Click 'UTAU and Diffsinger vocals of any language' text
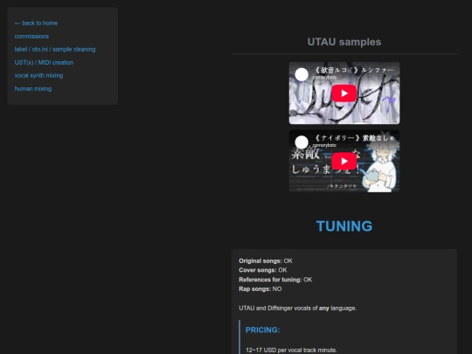The image size is (472, 354). pyautogui.click(x=298, y=309)
